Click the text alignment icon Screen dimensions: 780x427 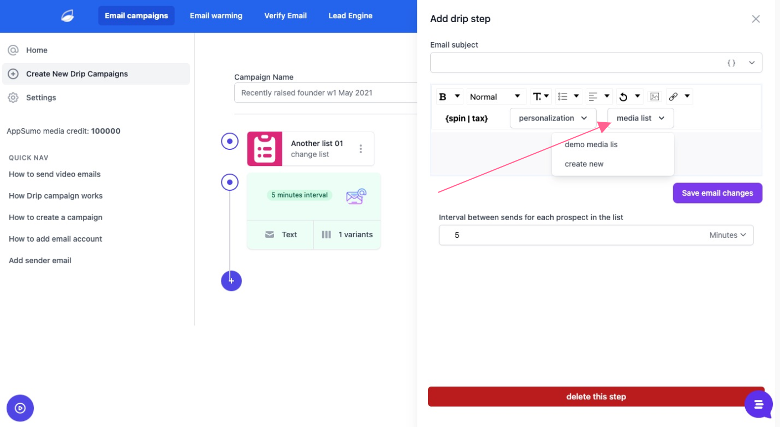tap(593, 97)
